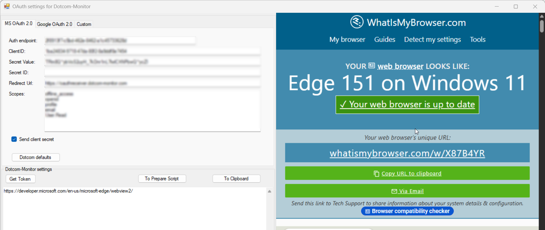Click the To Clipboard button
545x230 pixels.
pyautogui.click(x=236, y=179)
